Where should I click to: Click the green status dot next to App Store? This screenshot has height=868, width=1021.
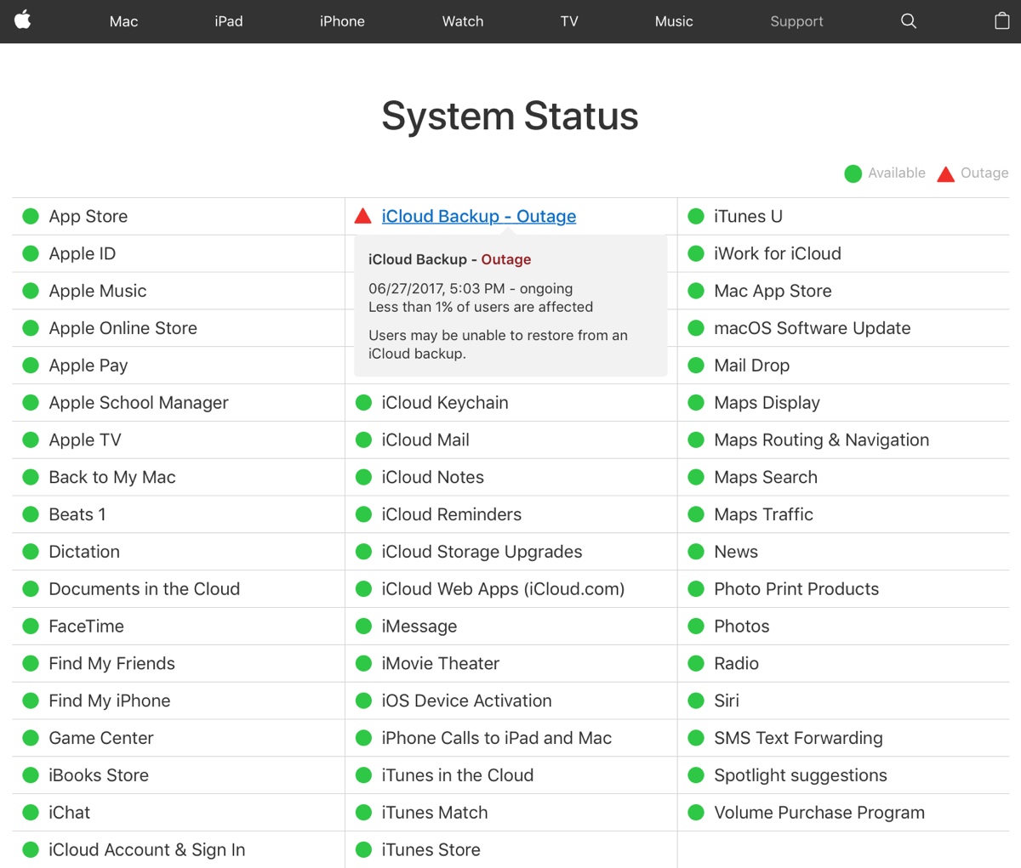point(30,216)
